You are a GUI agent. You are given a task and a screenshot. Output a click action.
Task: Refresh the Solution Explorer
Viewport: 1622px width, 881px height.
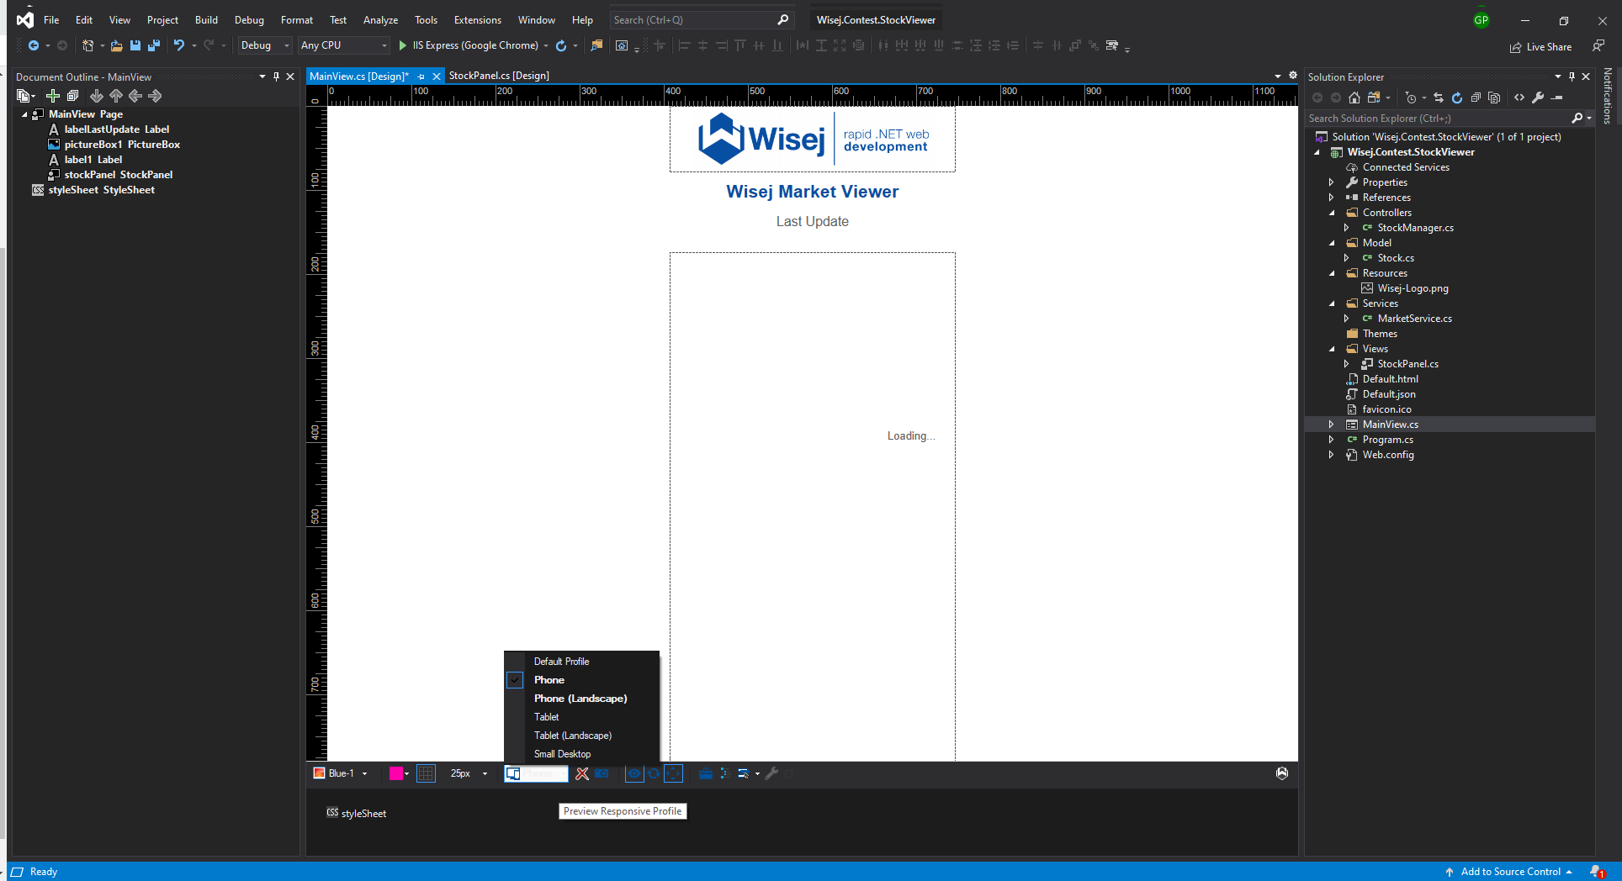coord(1457,98)
